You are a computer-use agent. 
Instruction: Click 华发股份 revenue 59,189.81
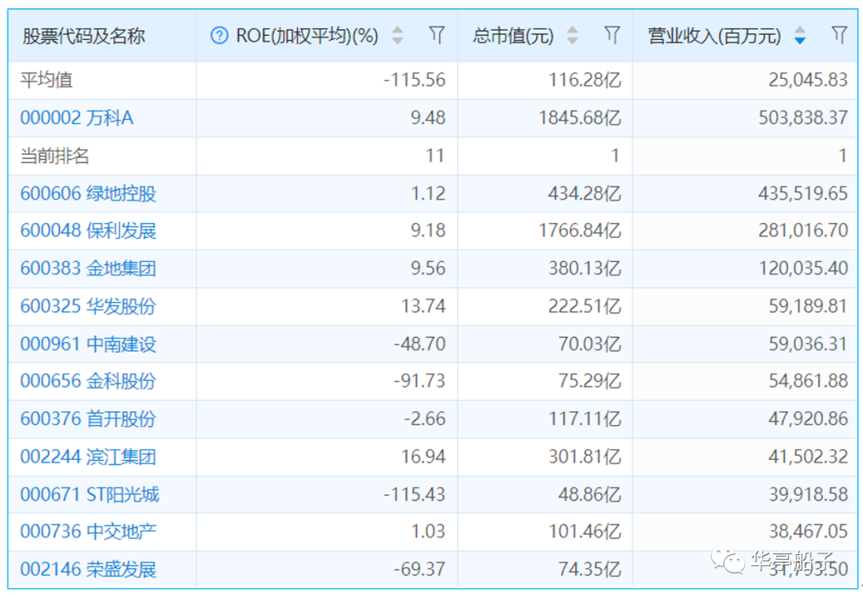[808, 306]
